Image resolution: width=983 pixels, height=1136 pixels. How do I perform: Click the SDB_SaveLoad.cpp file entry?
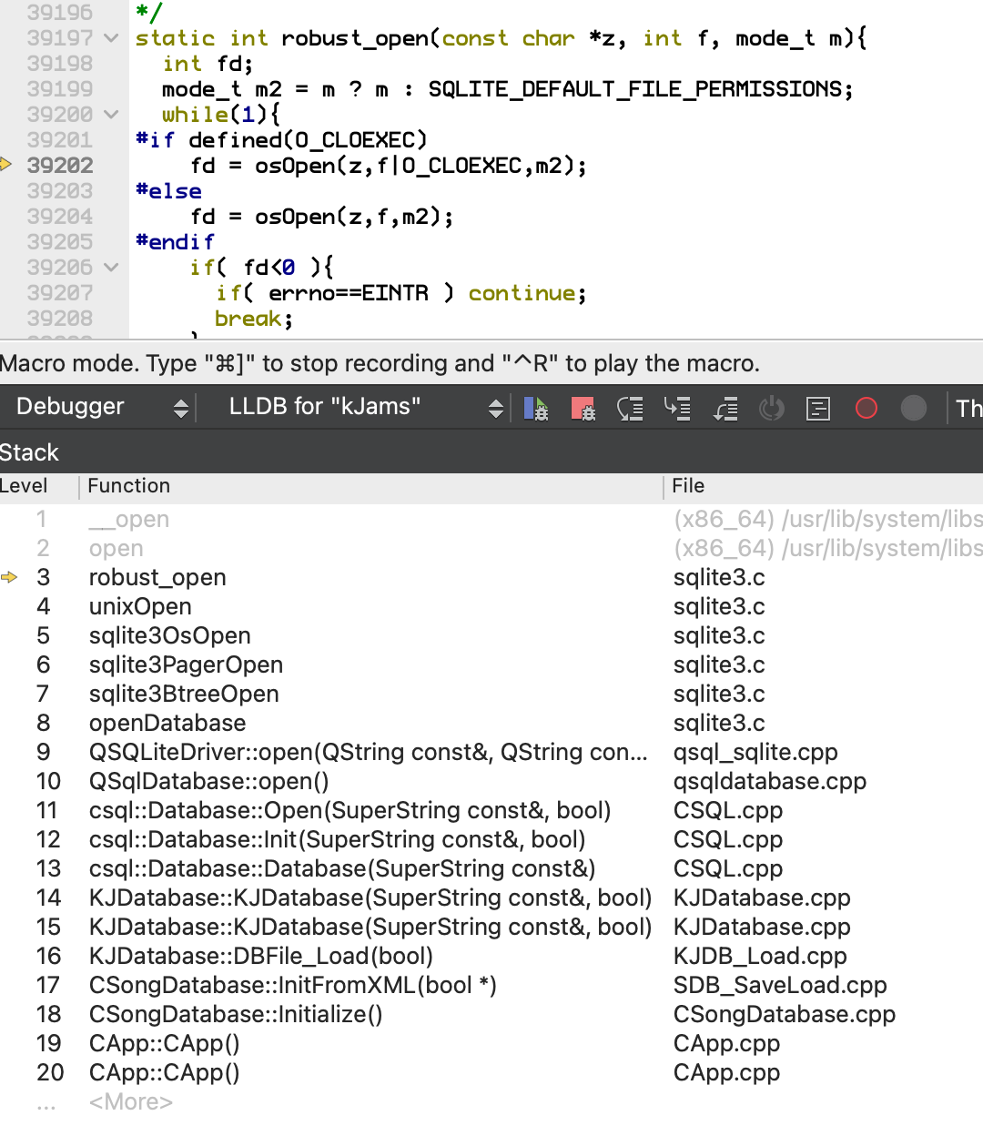(x=780, y=985)
